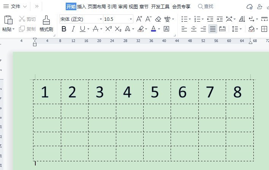This screenshot has height=170, width=269.
Task: Click the Chinese layout icon
Action: (229, 19)
